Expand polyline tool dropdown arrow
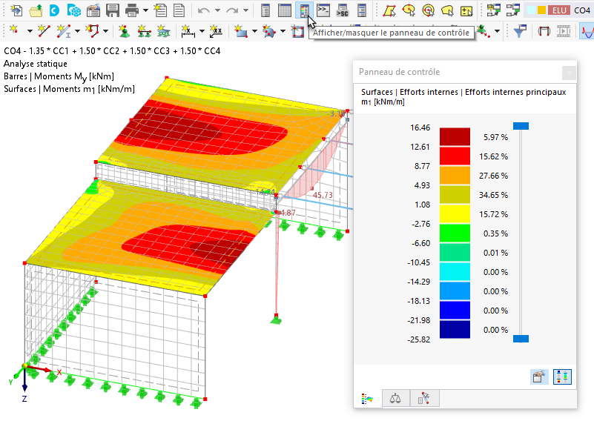 [x=106, y=31]
